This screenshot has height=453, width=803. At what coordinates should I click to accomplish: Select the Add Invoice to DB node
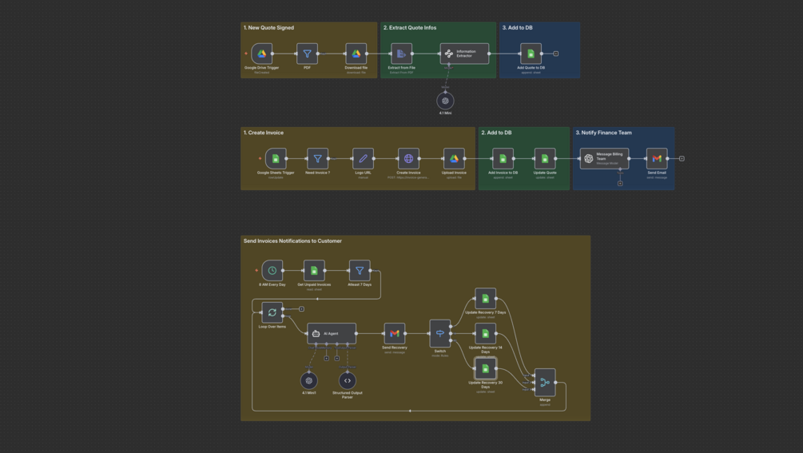(x=503, y=159)
